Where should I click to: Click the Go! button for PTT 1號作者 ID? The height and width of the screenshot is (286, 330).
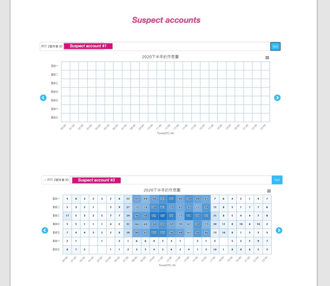275,46
